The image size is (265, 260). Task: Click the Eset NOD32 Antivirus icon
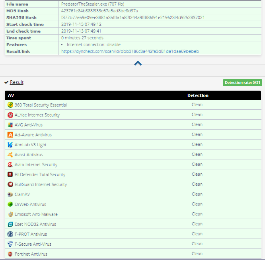pos(10,224)
